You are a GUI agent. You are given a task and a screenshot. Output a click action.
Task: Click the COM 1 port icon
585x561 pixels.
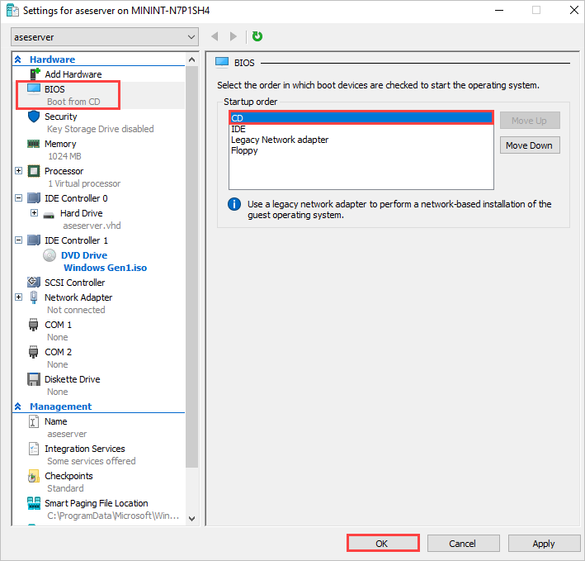tap(33, 325)
